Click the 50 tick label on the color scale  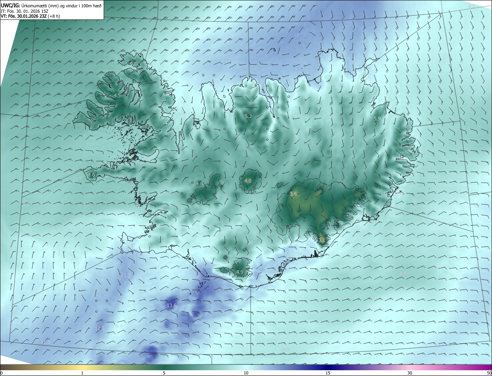489,373
